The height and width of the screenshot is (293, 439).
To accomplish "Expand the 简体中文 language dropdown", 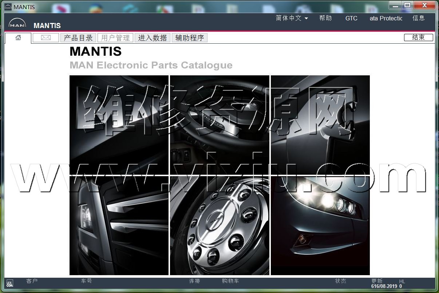I will coord(292,18).
